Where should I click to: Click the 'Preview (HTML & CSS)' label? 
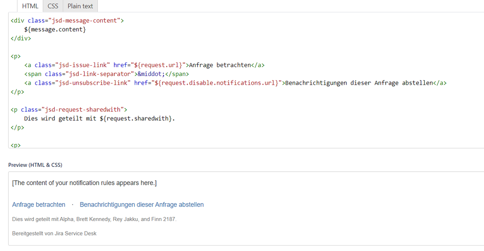pyautogui.click(x=35, y=165)
